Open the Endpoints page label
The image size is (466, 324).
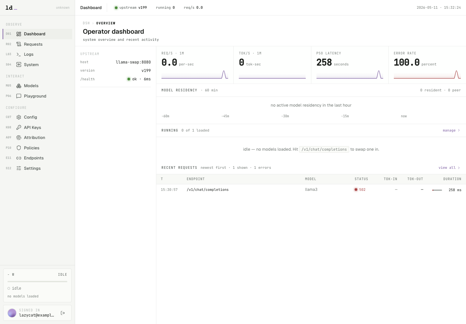[x=34, y=158]
